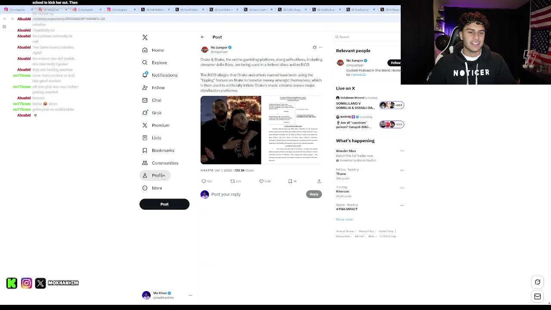Open more options for Thune trend
The image size is (551, 310).
tap(402, 170)
